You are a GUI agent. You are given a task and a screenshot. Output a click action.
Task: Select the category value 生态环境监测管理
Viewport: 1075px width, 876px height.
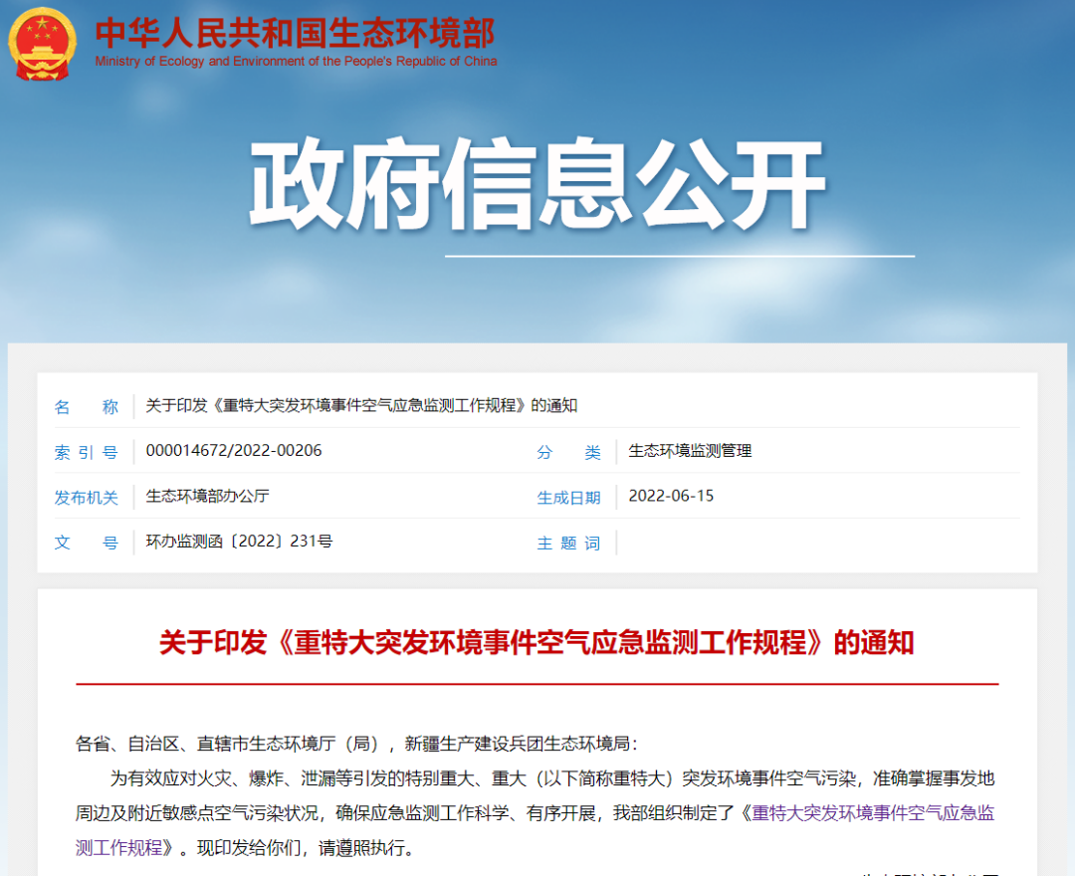(x=691, y=450)
